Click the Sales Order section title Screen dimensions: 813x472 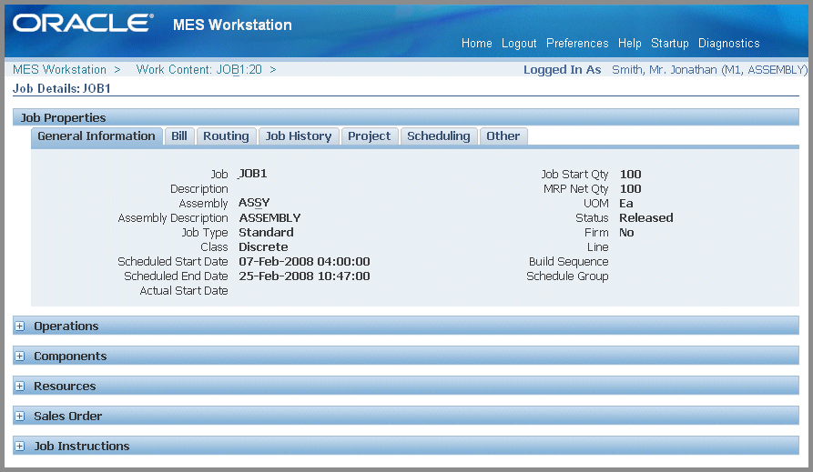(x=68, y=416)
